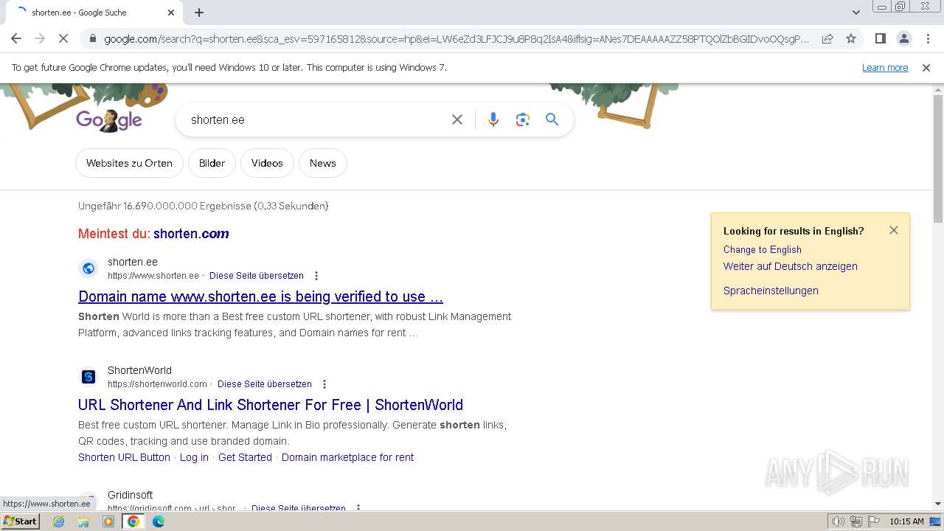Click Change to English
Viewport: 944px width, 531px height.
tap(762, 249)
